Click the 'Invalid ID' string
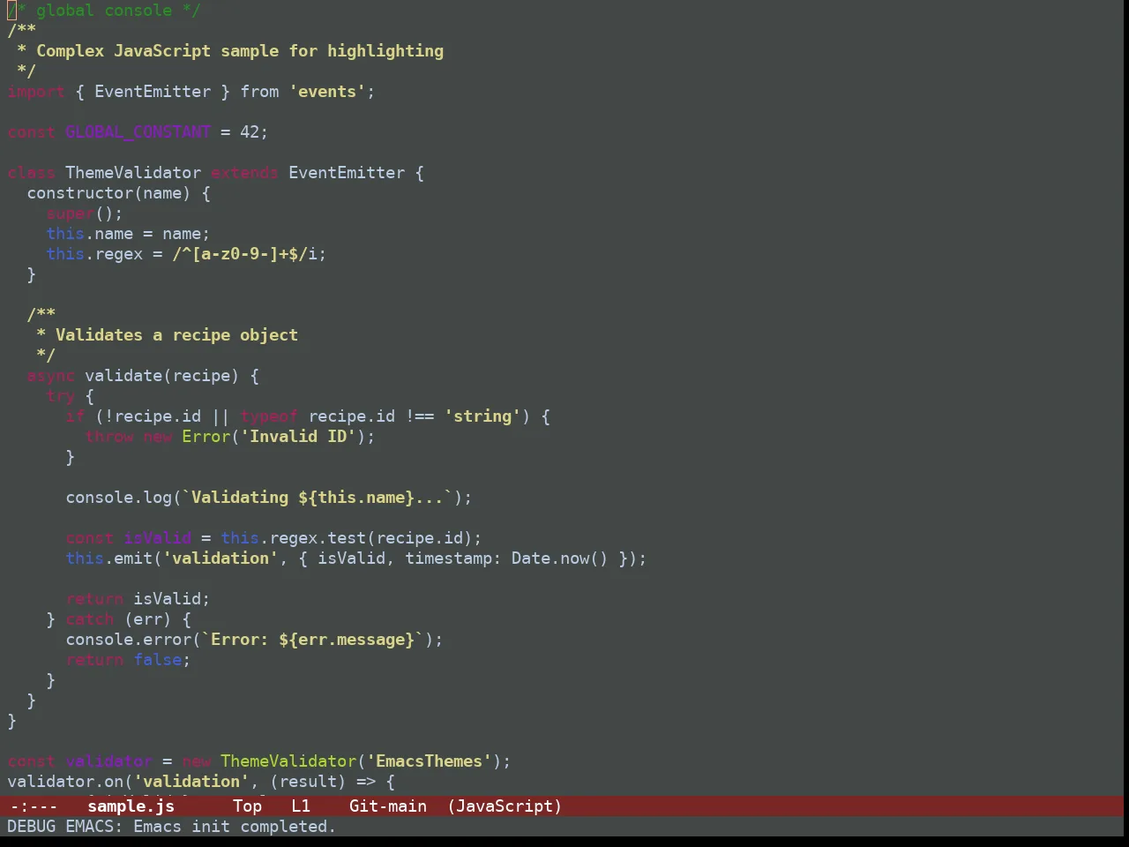This screenshot has height=847, width=1129. [298, 437]
